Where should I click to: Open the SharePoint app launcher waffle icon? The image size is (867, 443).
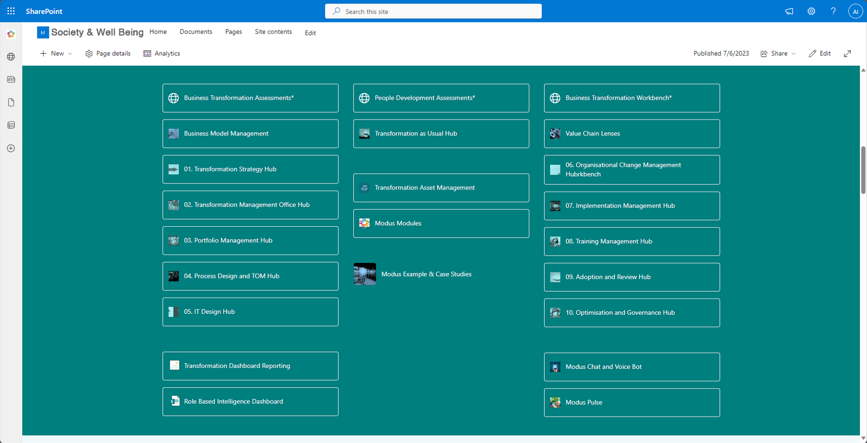tap(11, 11)
